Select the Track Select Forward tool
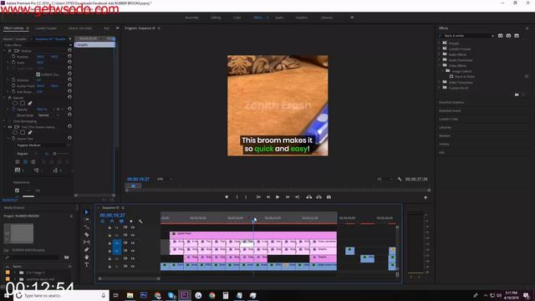Viewport: 535px width, 301px height. point(87,219)
